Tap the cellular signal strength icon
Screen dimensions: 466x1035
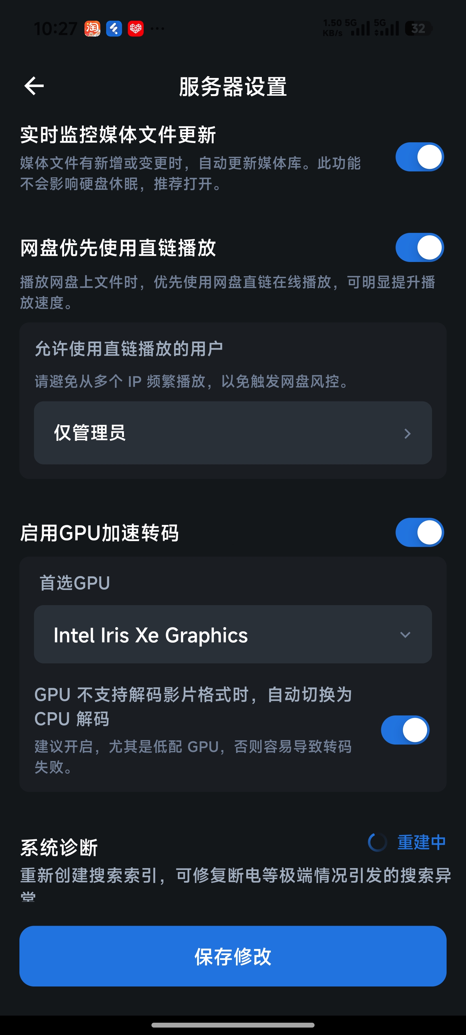click(x=360, y=28)
